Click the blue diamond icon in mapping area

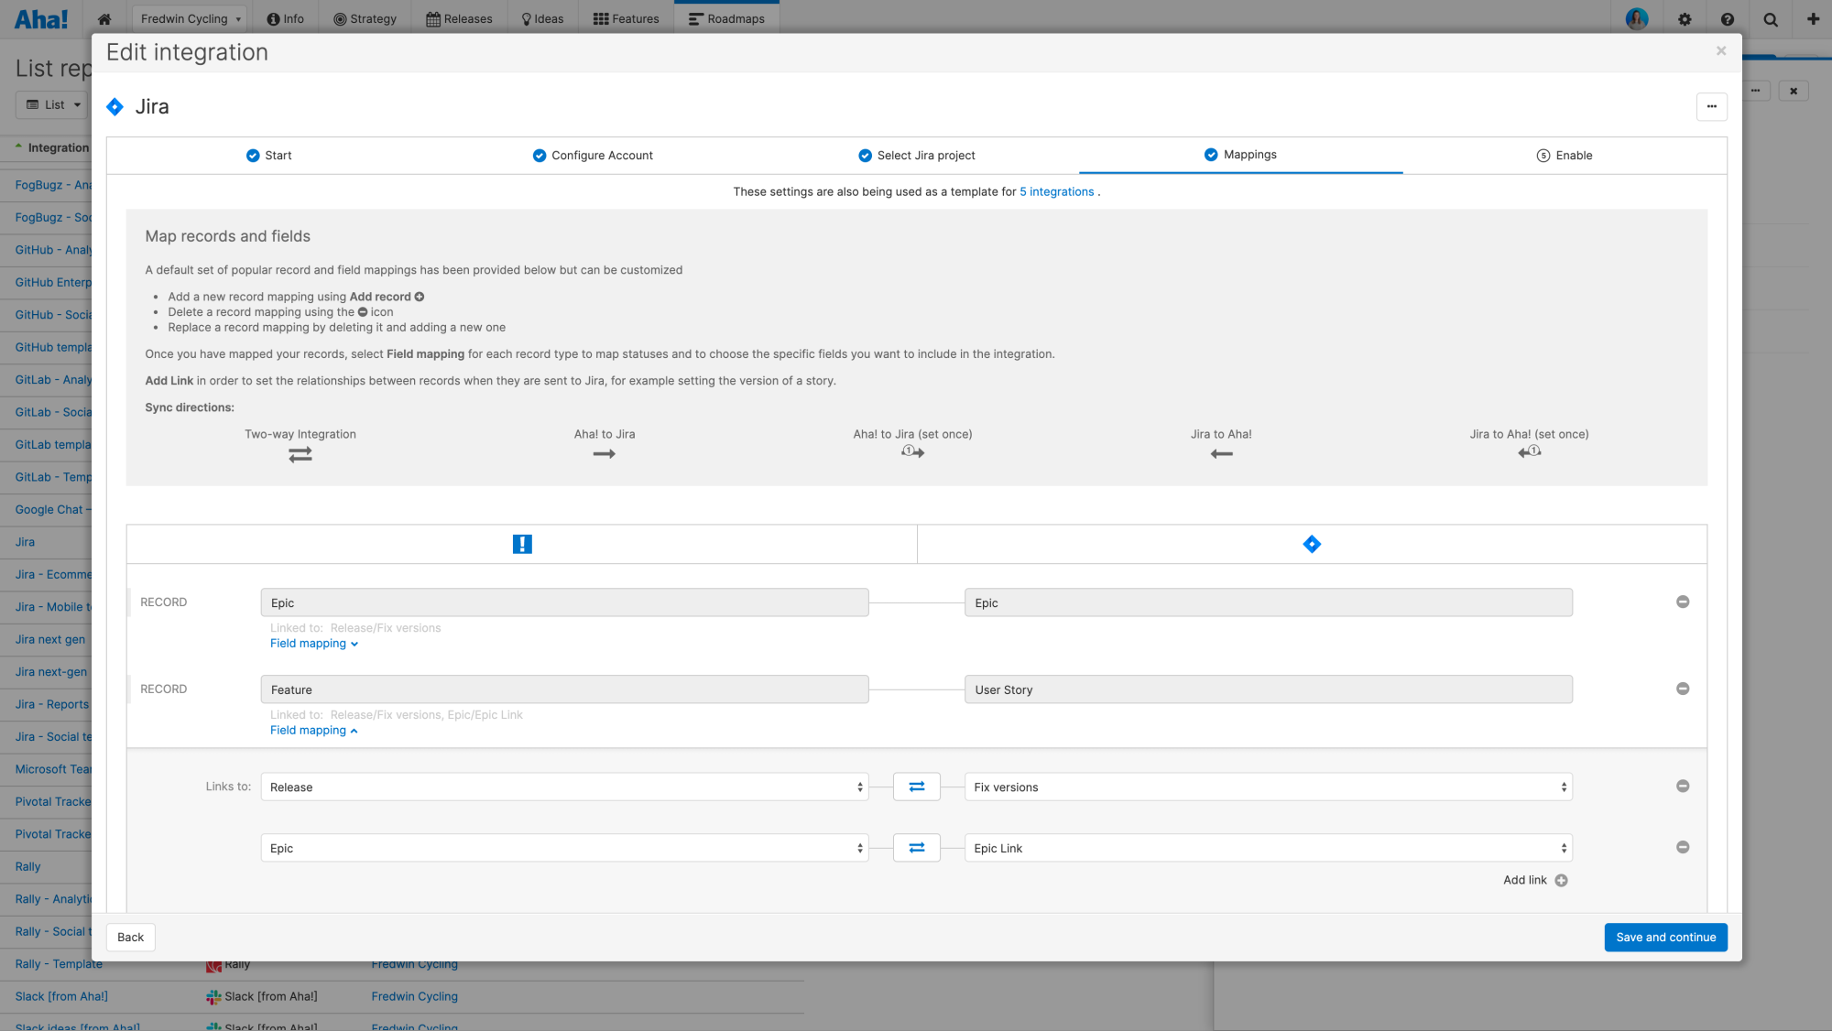click(1311, 542)
